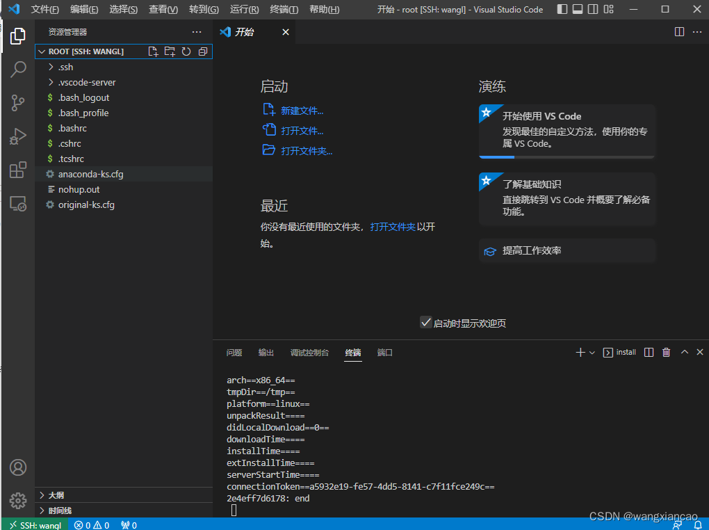Open the .bashrc file
709x530 pixels.
(124, 128)
